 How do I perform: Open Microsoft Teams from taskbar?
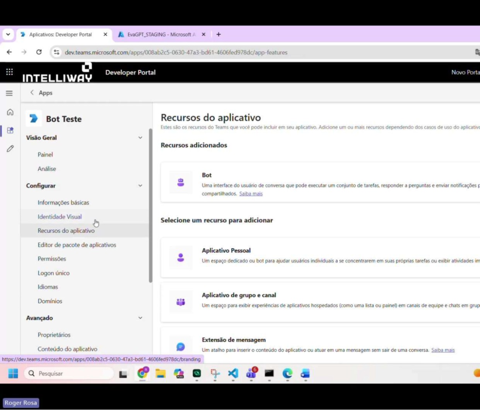point(251,374)
